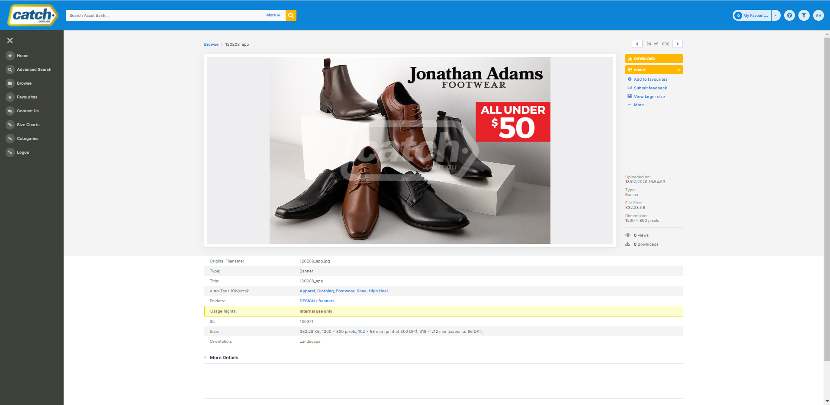Click the favourites count badge showing 0
Image resolution: width=830 pixels, height=405 pixels.
coord(738,16)
